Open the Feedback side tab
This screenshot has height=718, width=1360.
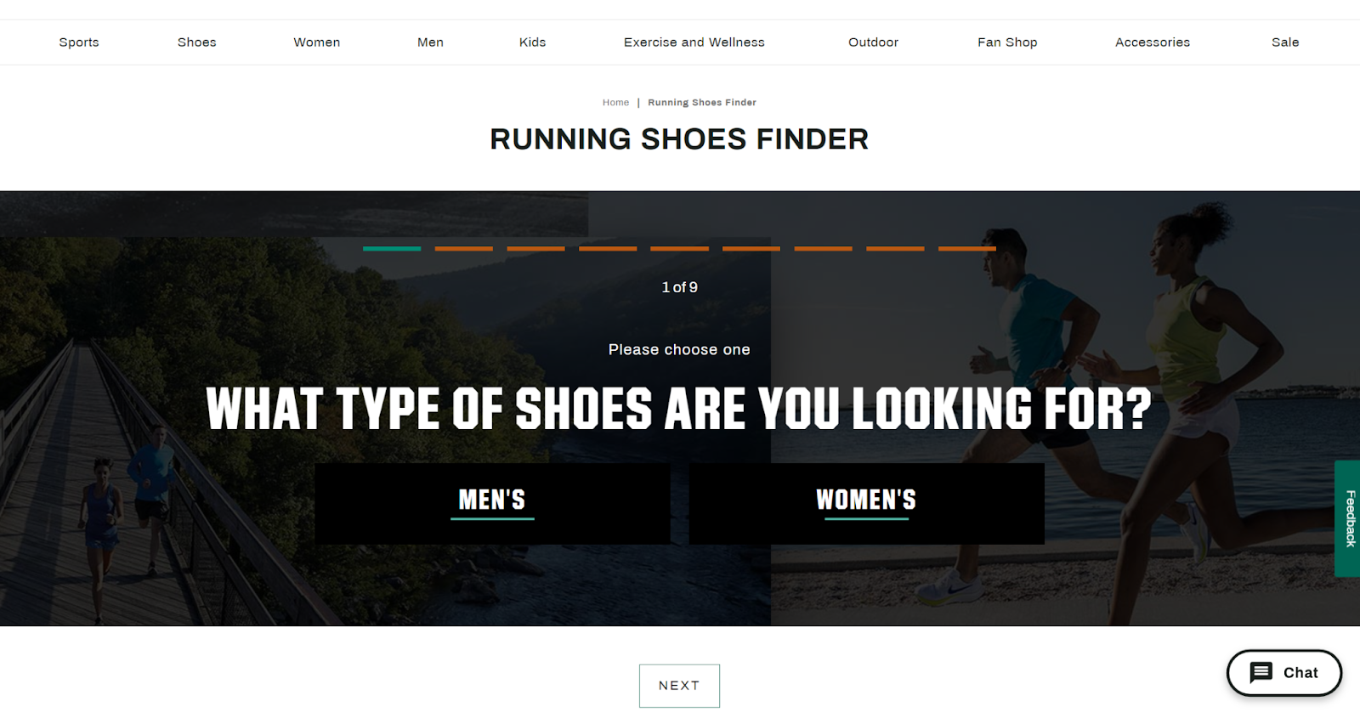click(1348, 518)
